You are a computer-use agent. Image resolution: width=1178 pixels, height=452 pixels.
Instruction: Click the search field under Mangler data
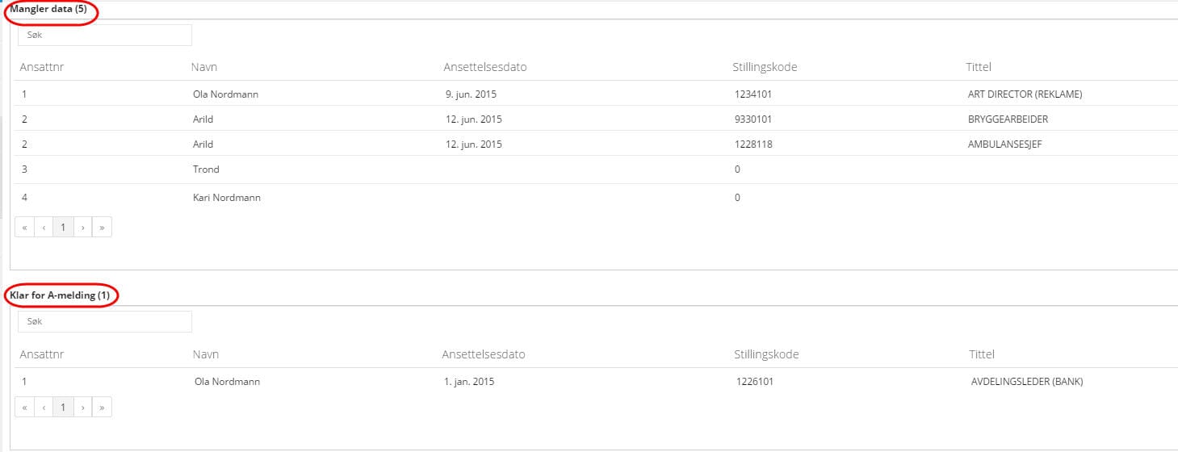pyautogui.click(x=104, y=36)
